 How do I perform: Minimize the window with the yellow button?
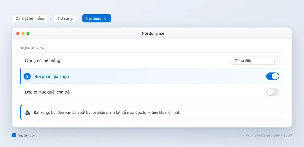tap(23, 34)
